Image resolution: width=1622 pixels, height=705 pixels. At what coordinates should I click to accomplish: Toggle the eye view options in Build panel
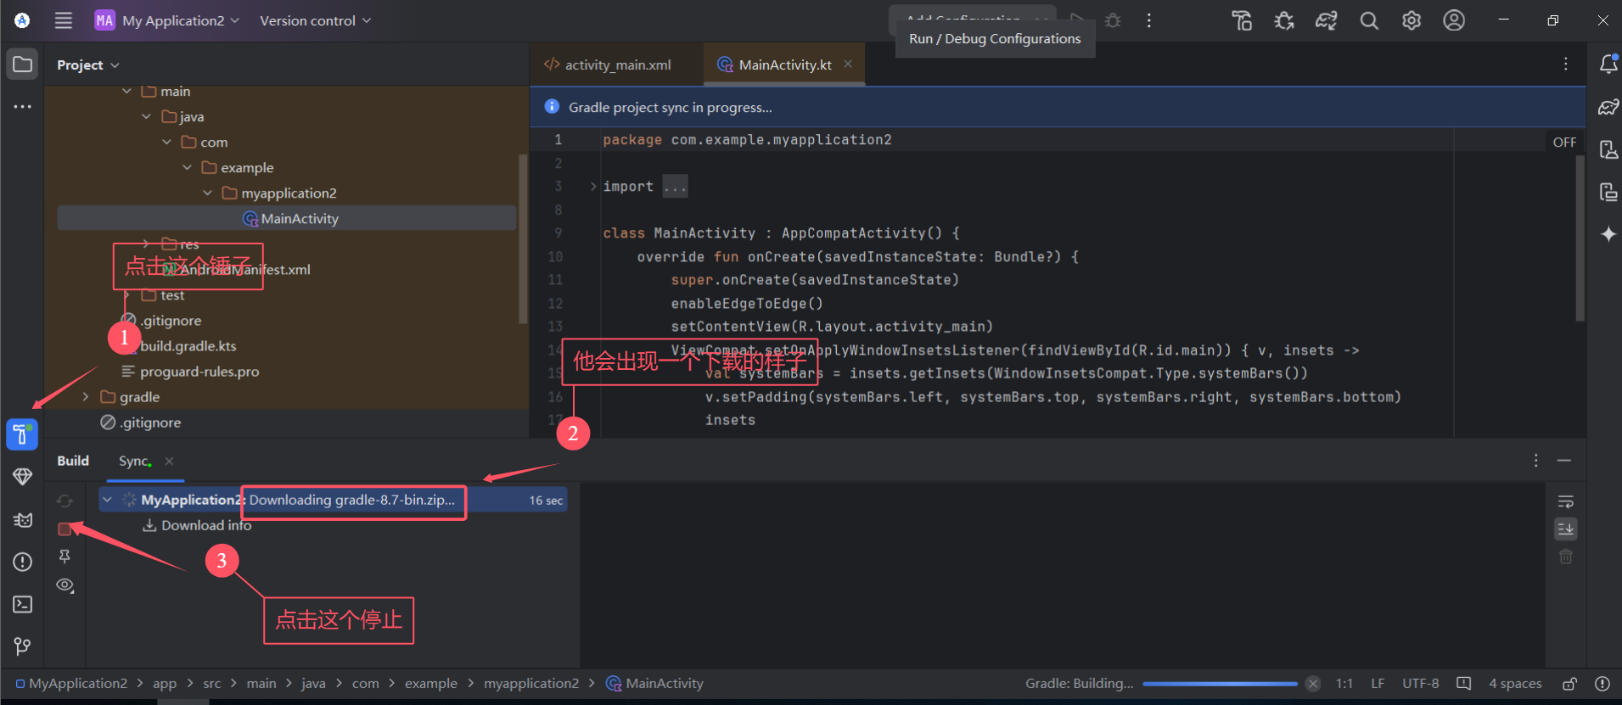click(x=65, y=585)
